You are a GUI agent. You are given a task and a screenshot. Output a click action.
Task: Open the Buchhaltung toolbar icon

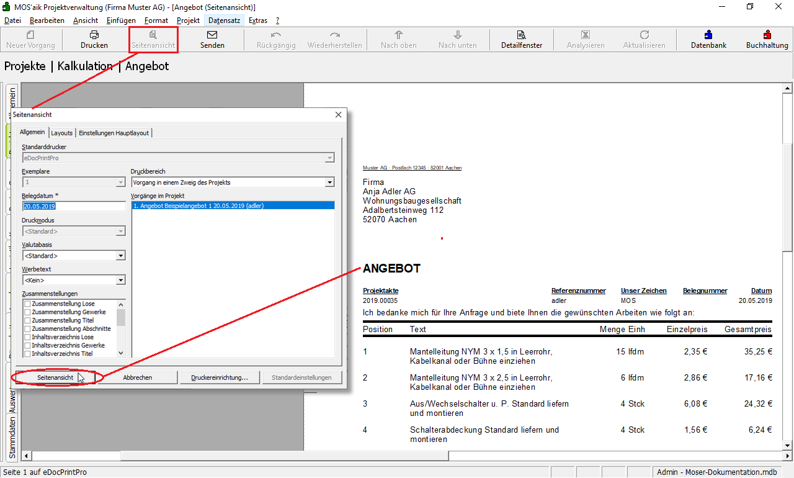[x=767, y=35]
